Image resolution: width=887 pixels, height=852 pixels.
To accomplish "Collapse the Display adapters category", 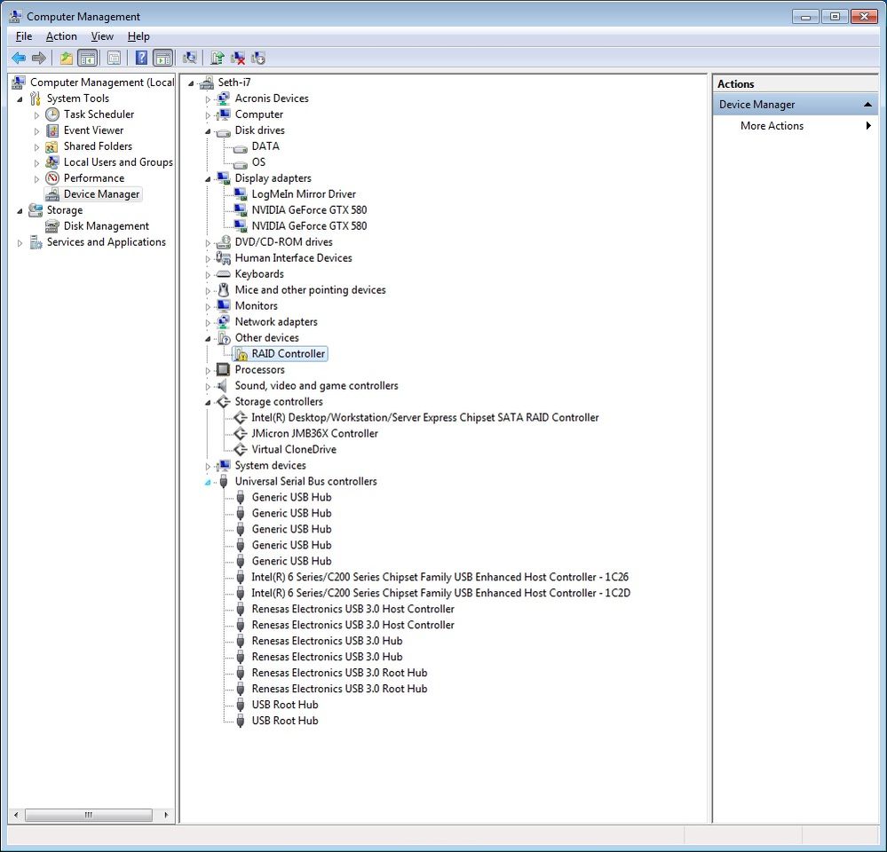I will click(208, 179).
